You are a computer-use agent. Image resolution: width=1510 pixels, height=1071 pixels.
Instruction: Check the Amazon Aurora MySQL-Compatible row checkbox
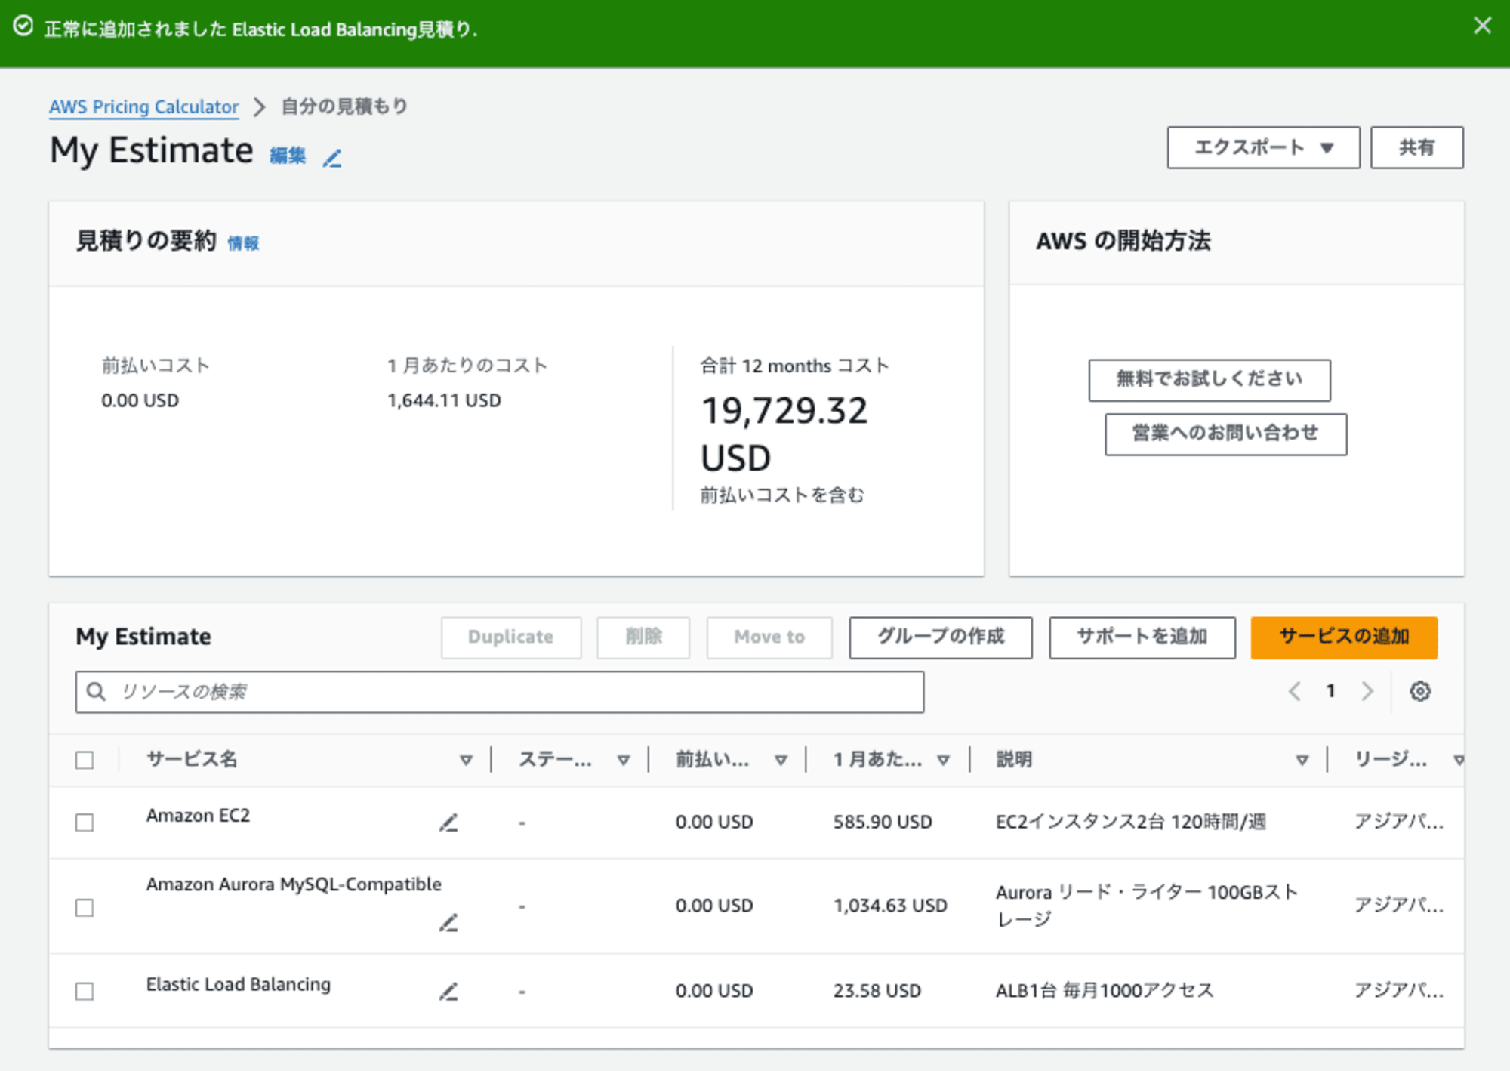pyautogui.click(x=85, y=906)
